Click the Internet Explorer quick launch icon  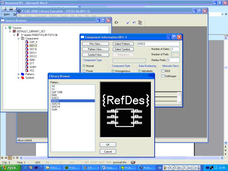click(25, 168)
